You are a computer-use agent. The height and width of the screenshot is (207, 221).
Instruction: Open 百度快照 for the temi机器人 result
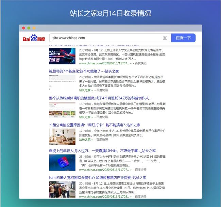click(x=140, y=196)
